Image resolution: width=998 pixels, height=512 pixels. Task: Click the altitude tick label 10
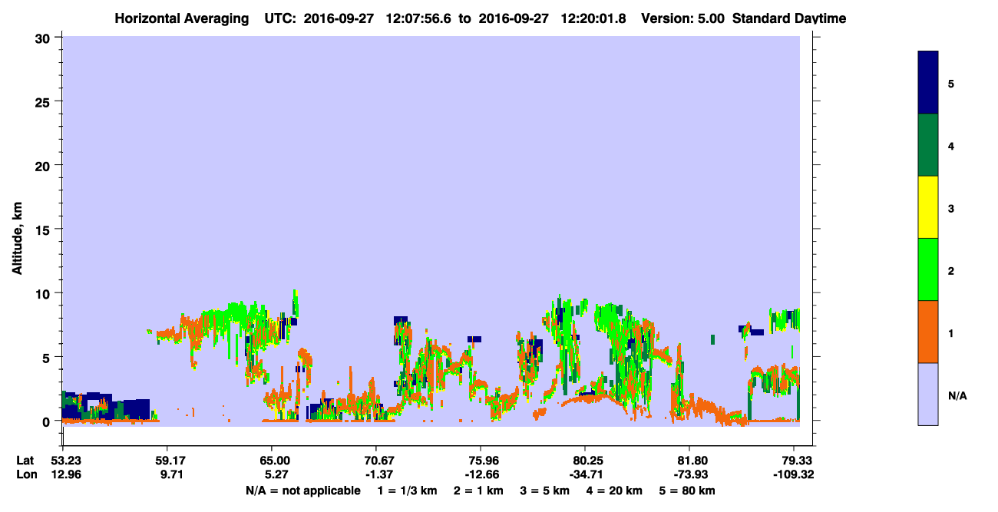click(45, 293)
